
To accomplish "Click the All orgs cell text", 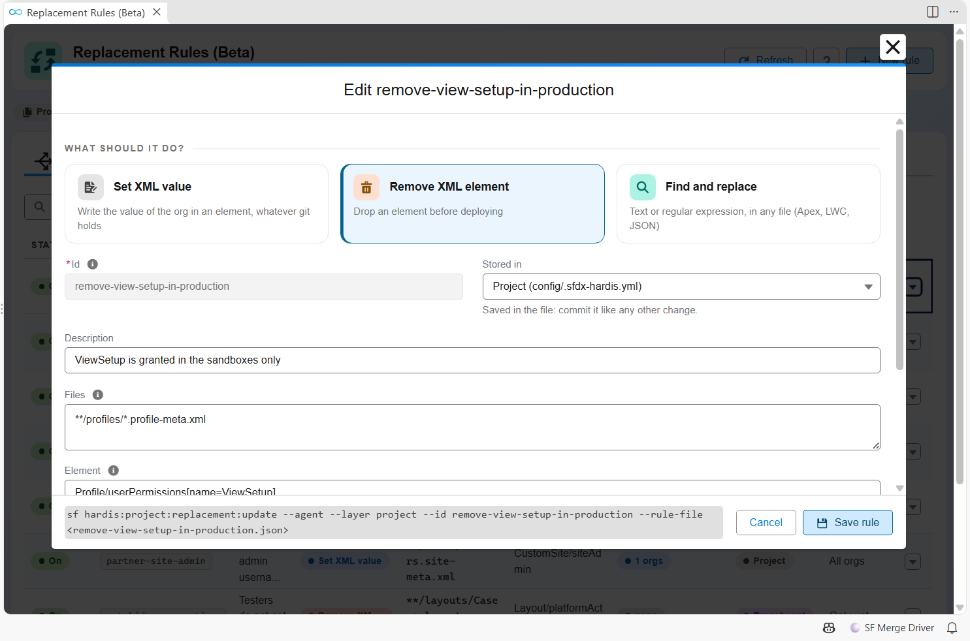I will 847,561.
